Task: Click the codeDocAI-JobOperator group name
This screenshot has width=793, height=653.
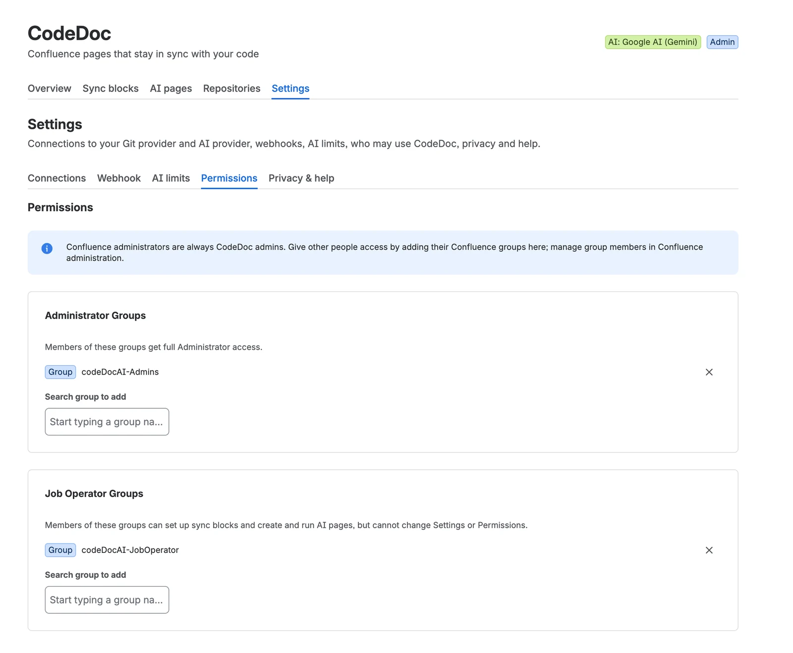Action: pos(130,550)
